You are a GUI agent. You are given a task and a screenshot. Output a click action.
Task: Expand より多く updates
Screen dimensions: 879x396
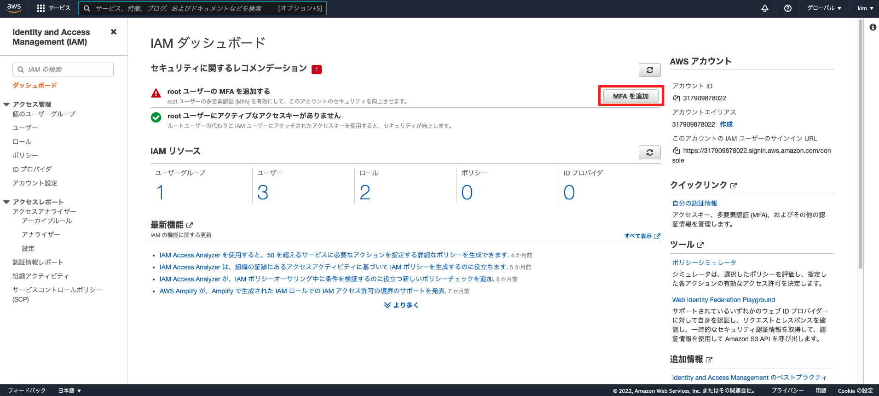point(401,305)
